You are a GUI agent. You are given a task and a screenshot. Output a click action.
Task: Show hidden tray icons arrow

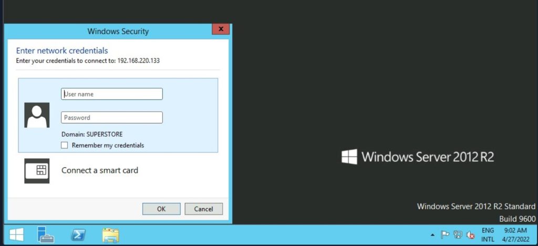(432, 235)
